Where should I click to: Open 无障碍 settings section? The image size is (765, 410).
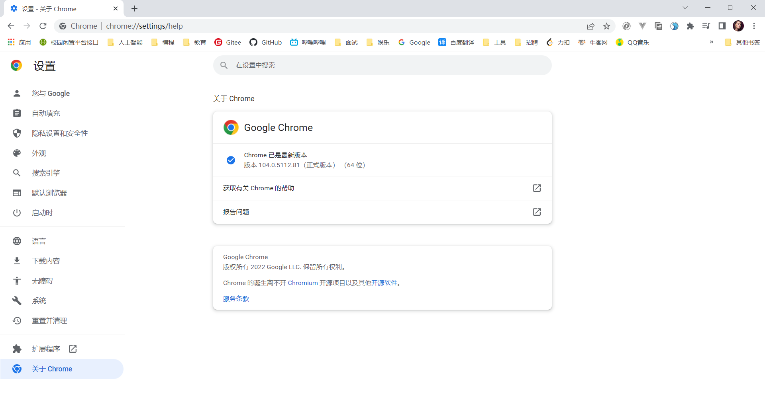[62, 281]
